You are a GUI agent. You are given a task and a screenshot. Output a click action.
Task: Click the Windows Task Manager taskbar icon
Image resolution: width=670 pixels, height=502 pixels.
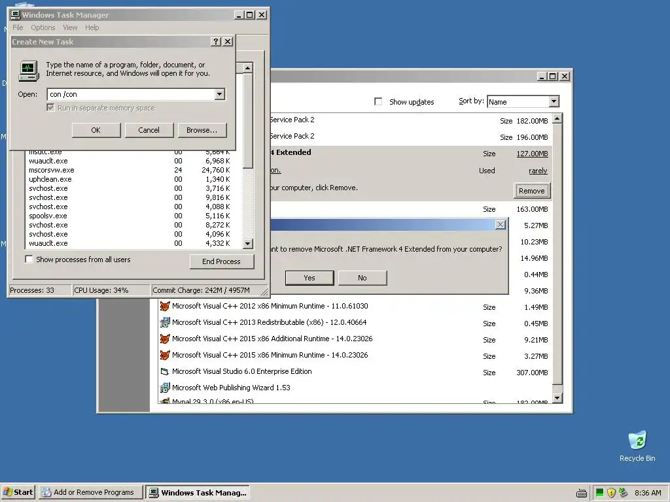coord(154,493)
